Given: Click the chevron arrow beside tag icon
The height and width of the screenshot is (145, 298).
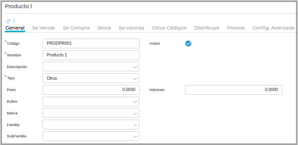Looking at the screenshot, I should click(x=14, y=21).
